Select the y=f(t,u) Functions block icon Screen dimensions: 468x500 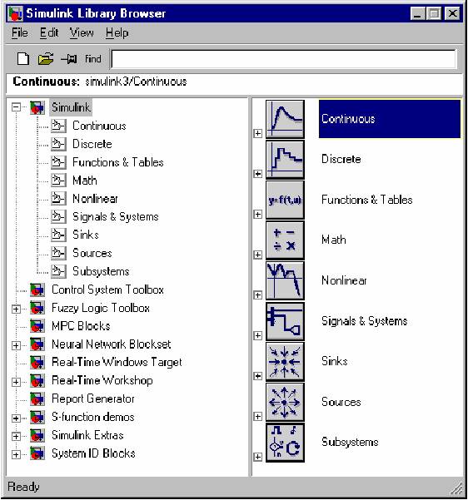point(285,200)
